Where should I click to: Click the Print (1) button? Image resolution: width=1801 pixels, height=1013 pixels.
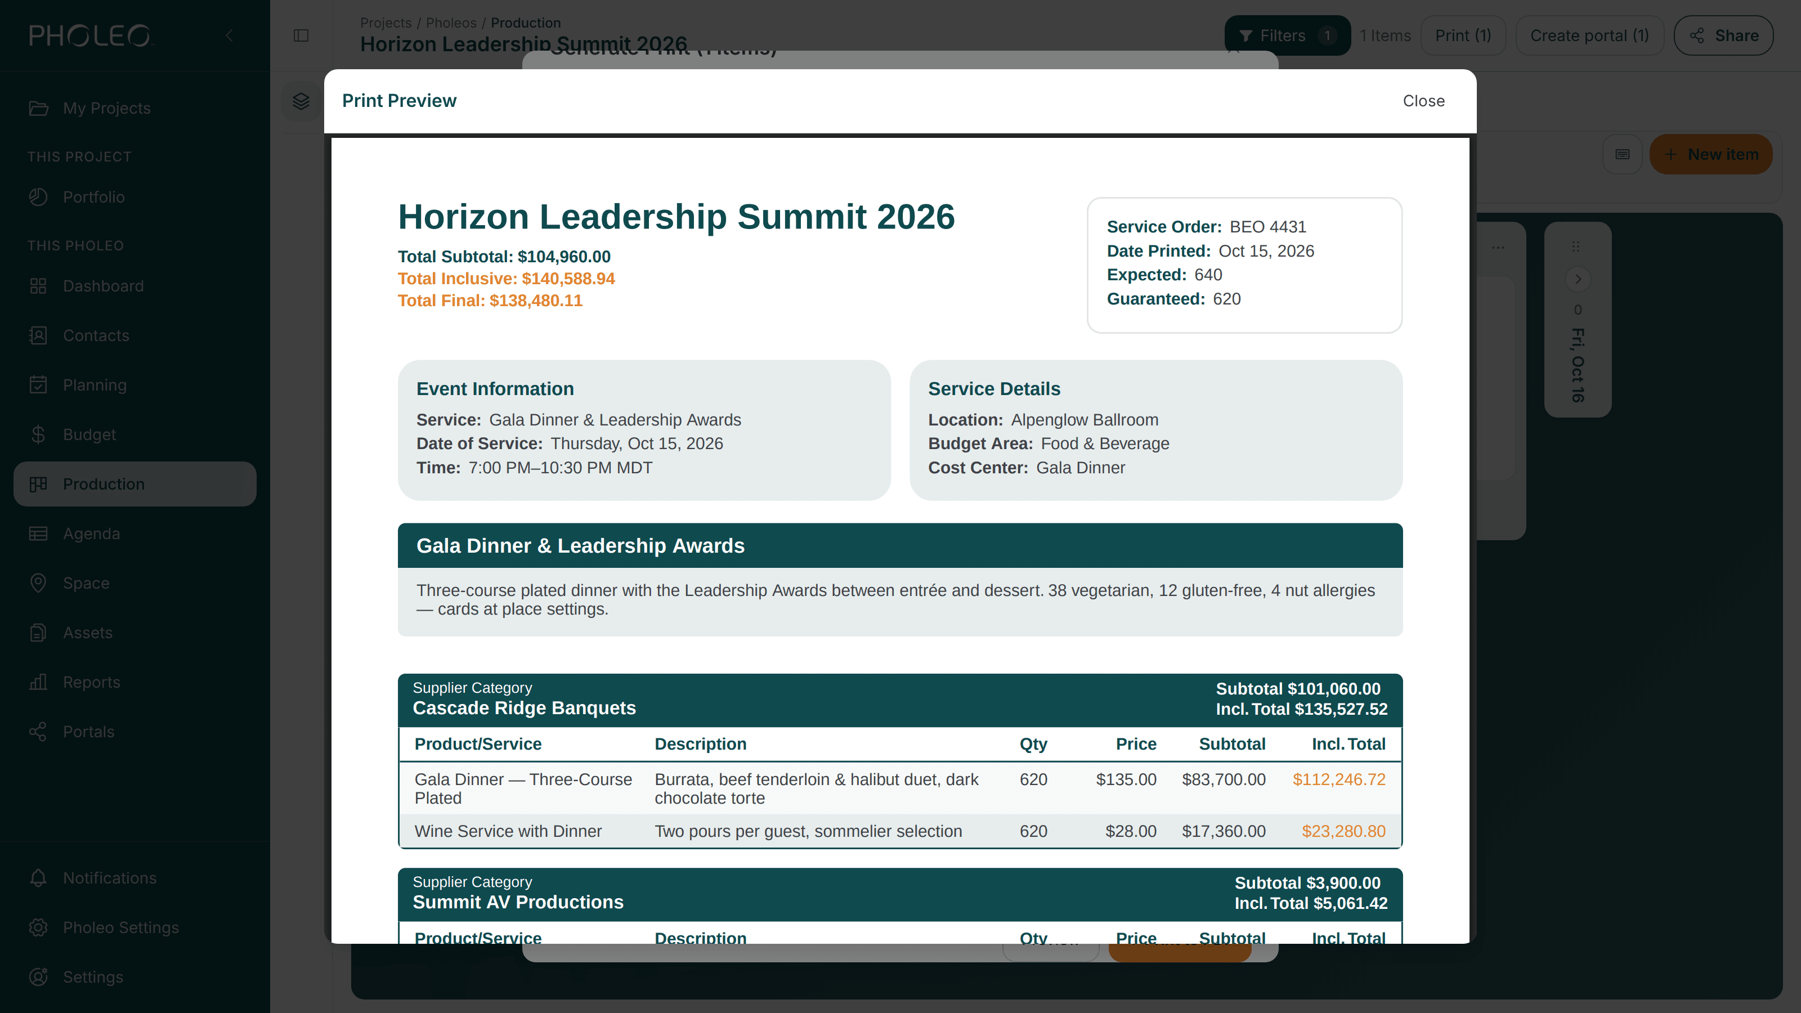pos(1463,35)
